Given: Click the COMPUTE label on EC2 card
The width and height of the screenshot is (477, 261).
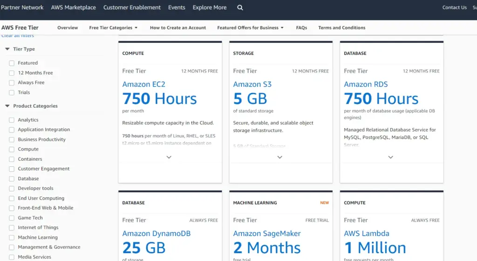Looking at the screenshot, I should pos(133,53).
